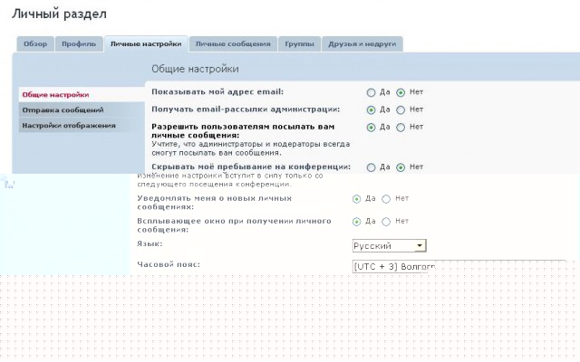Open the Обзор tab
580x362 pixels.
point(35,44)
